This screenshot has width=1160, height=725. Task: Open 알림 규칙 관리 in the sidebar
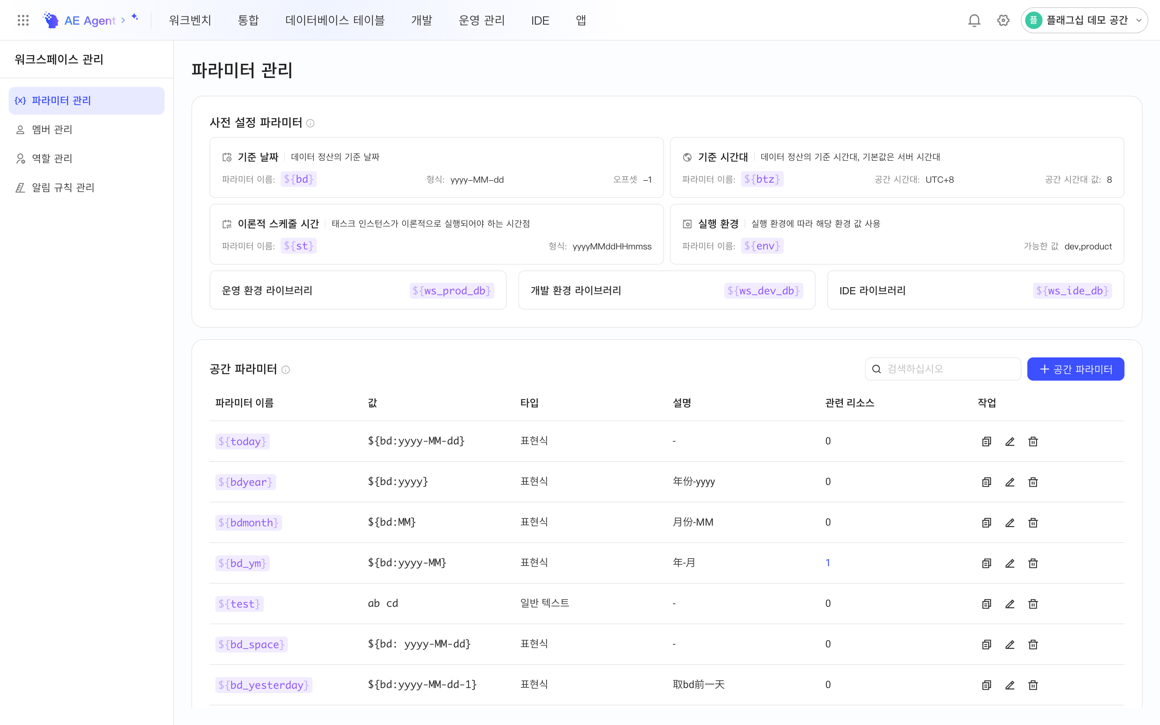tap(86, 187)
